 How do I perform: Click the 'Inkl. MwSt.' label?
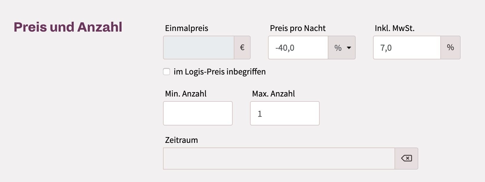tap(394, 28)
